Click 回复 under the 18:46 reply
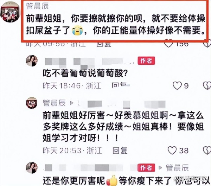This screenshot has width=211, height=186. click(119, 85)
